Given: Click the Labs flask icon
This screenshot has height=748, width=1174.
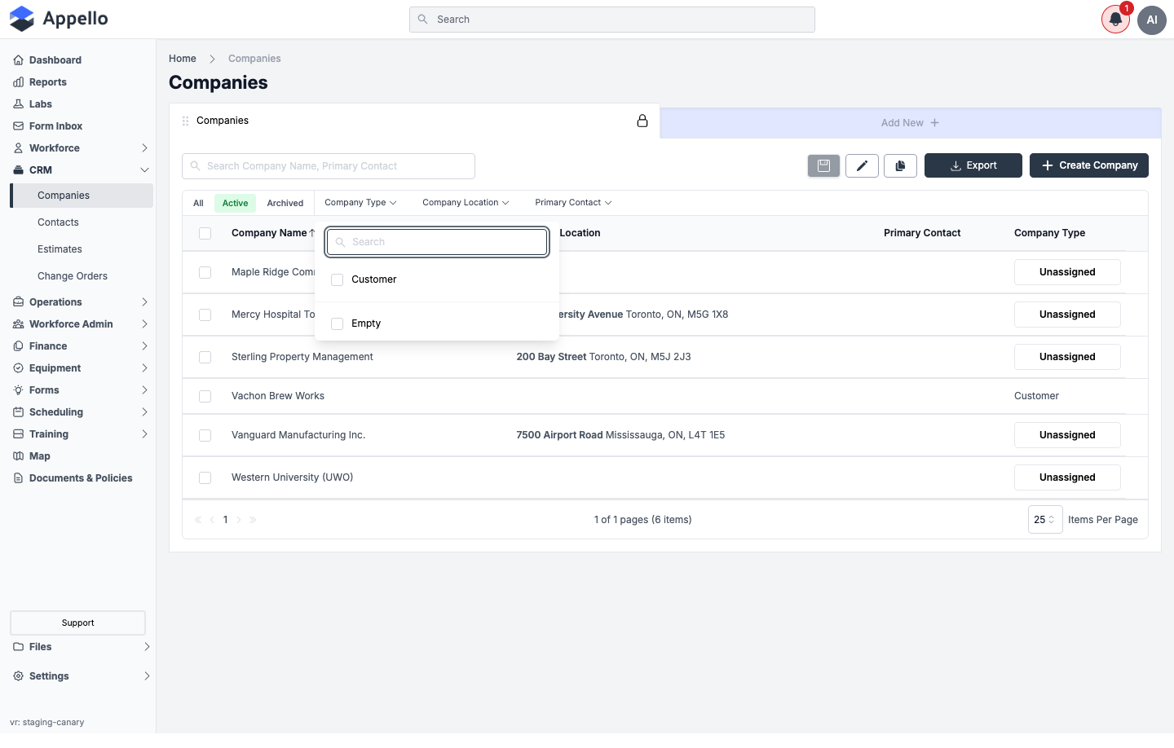Looking at the screenshot, I should (x=18, y=104).
